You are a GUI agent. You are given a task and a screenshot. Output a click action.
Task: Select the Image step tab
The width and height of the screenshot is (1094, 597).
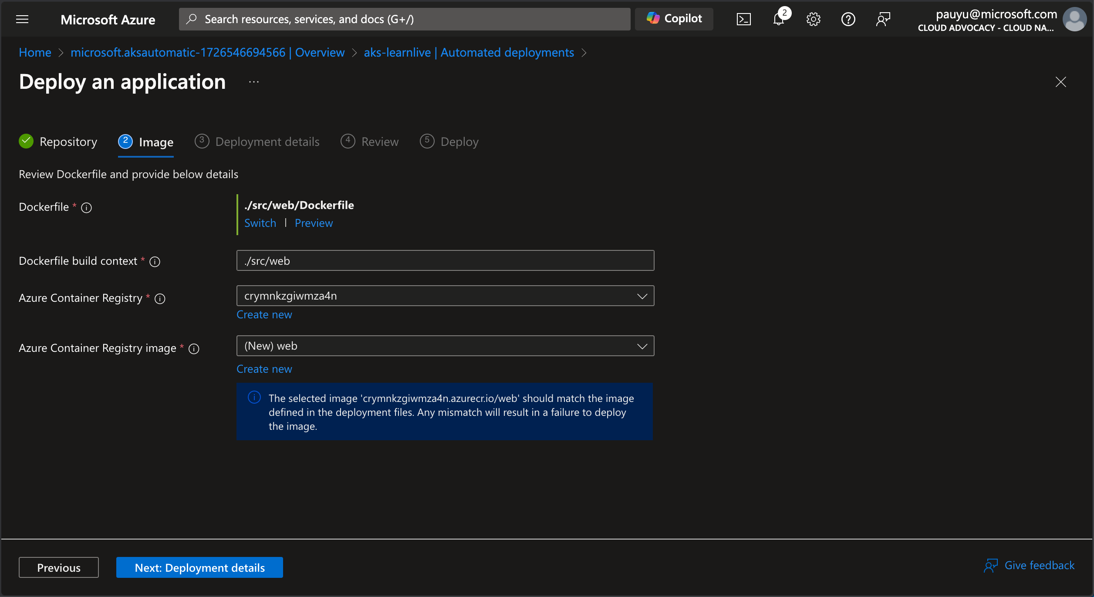[x=146, y=142]
